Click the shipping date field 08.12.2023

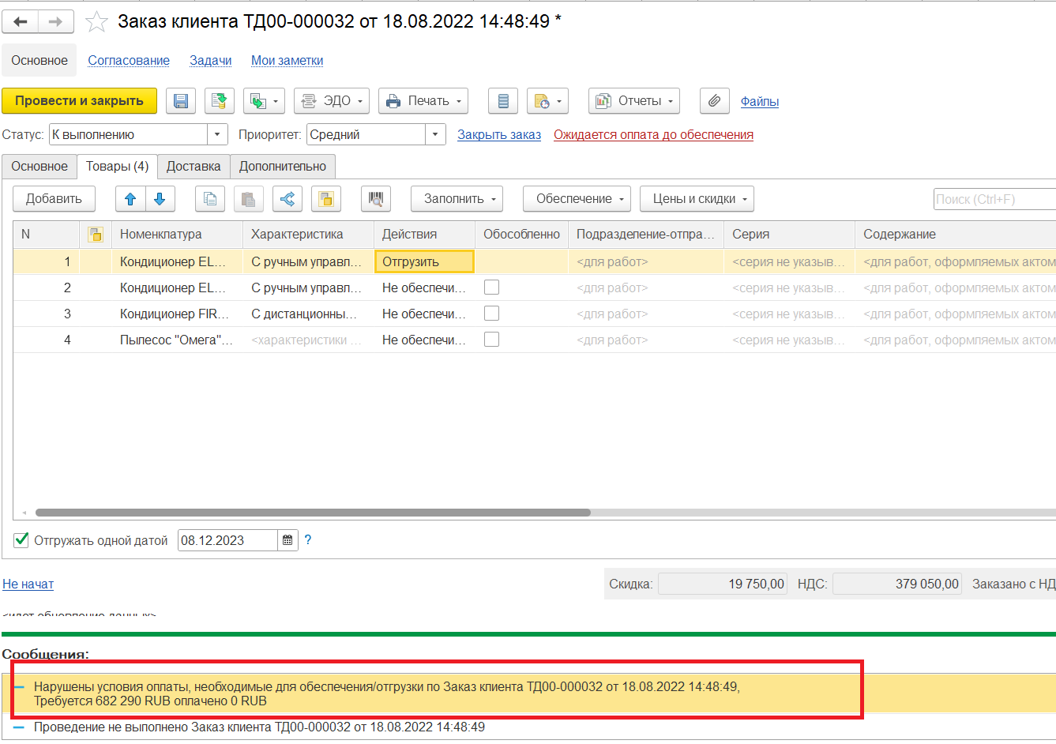tap(227, 540)
